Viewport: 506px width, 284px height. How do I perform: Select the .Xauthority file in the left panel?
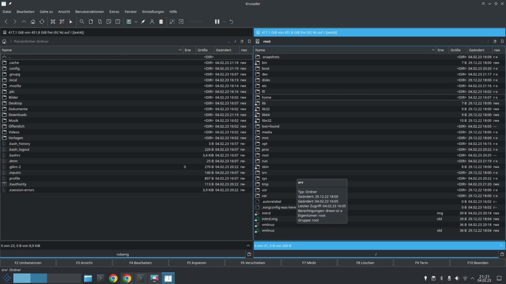[x=126, y=184]
